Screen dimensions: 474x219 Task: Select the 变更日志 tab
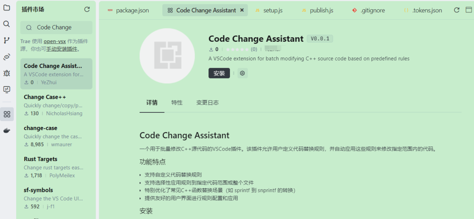point(207,103)
